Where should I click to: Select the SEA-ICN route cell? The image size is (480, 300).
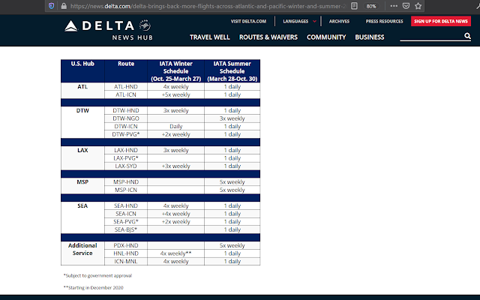point(126,214)
